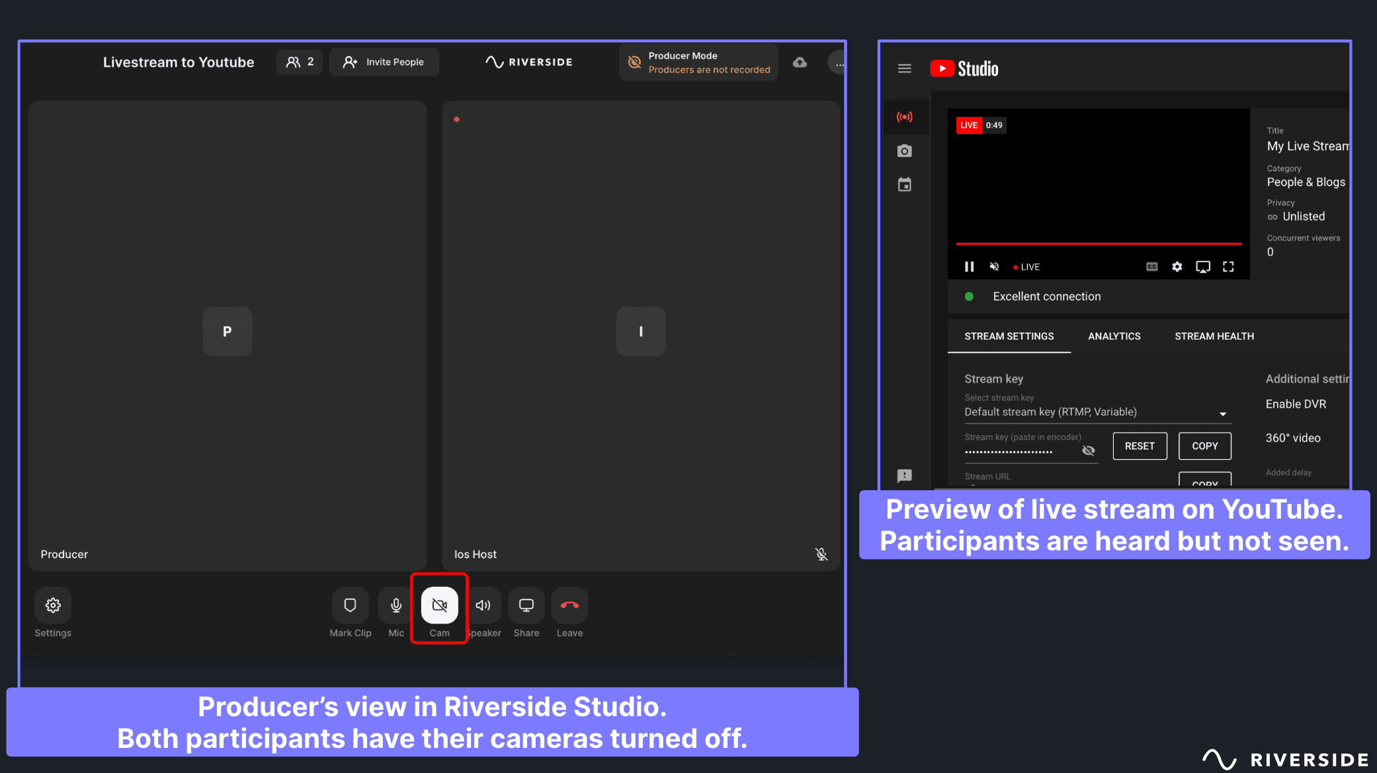This screenshot has width=1377, height=773.
Task: Switch to Analytics tab
Action: tap(1114, 336)
